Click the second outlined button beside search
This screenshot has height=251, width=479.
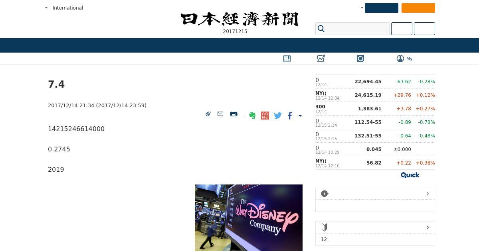(x=424, y=29)
